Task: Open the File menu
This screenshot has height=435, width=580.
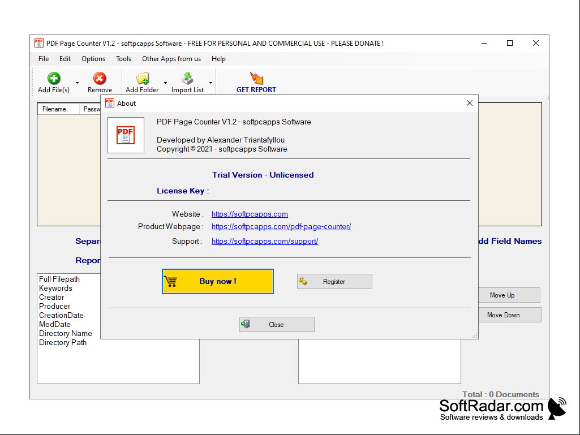Action: [x=43, y=59]
